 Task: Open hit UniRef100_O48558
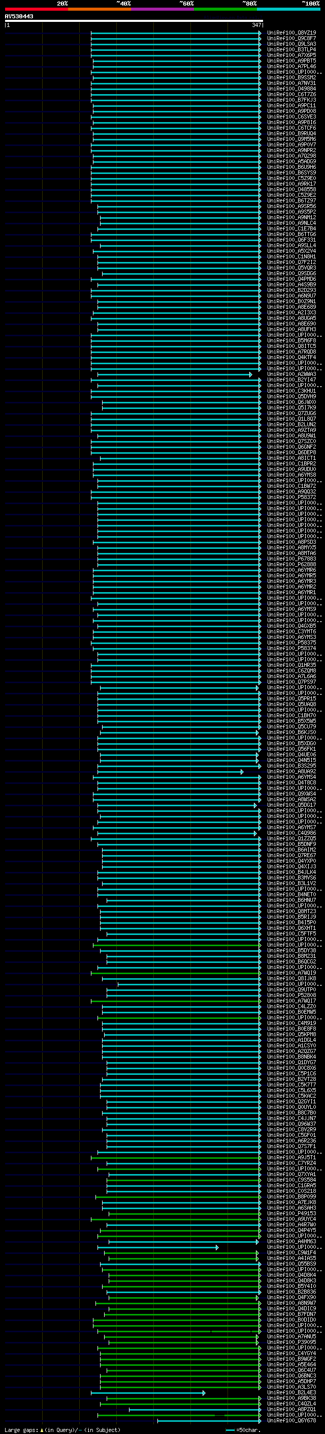coord(291,189)
